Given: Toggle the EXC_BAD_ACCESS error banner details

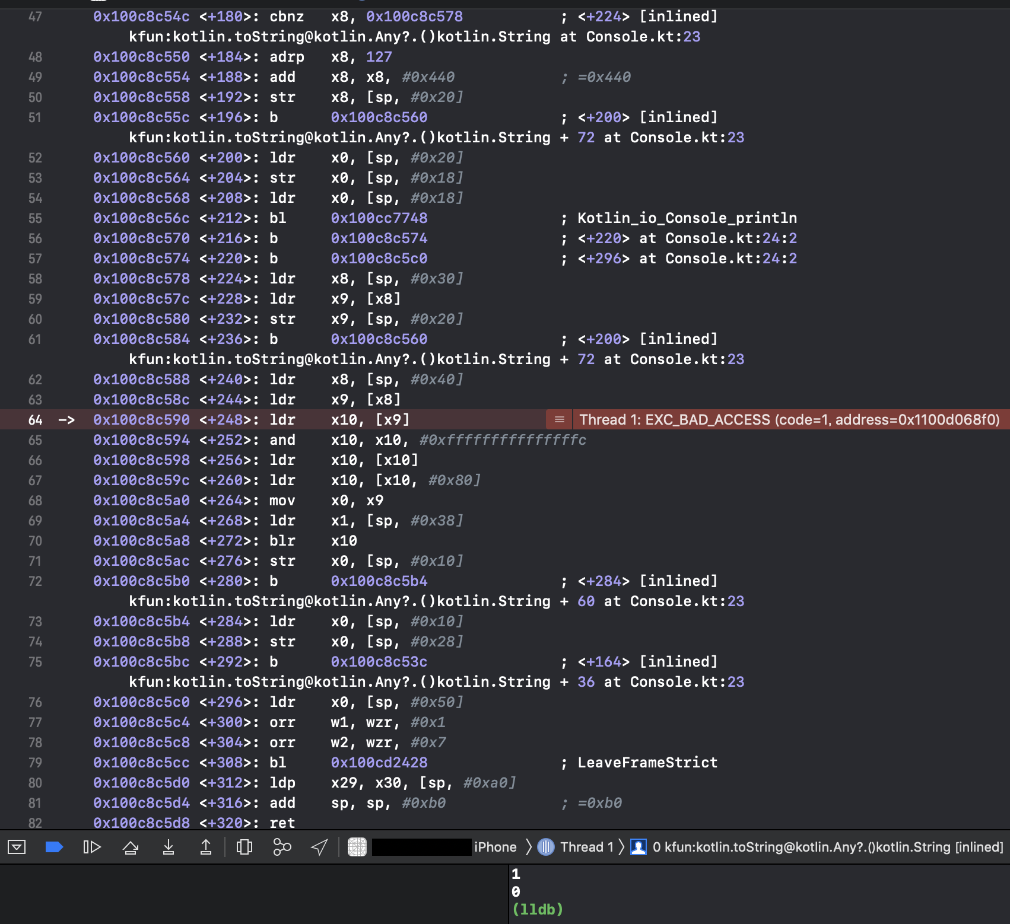Looking at the screenshot, I should [558, 419].
